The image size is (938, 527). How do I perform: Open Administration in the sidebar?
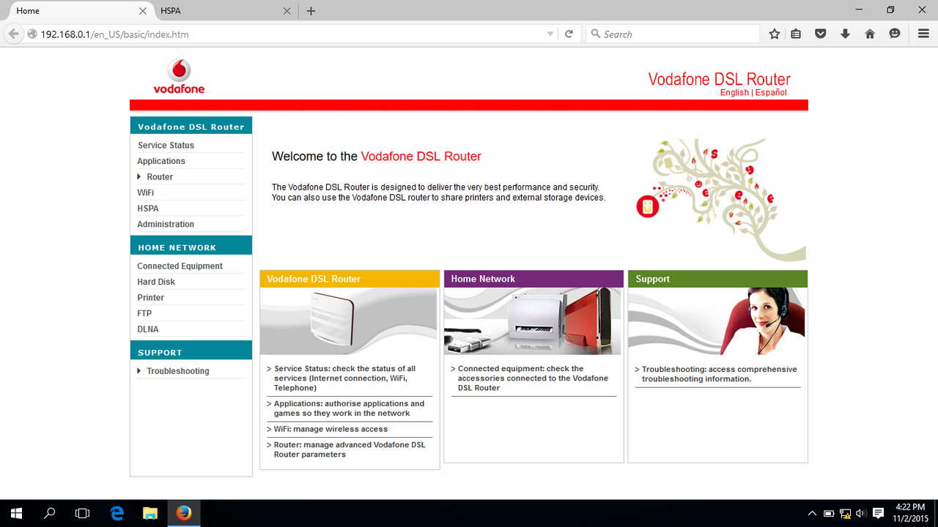[x=166, y=224]
